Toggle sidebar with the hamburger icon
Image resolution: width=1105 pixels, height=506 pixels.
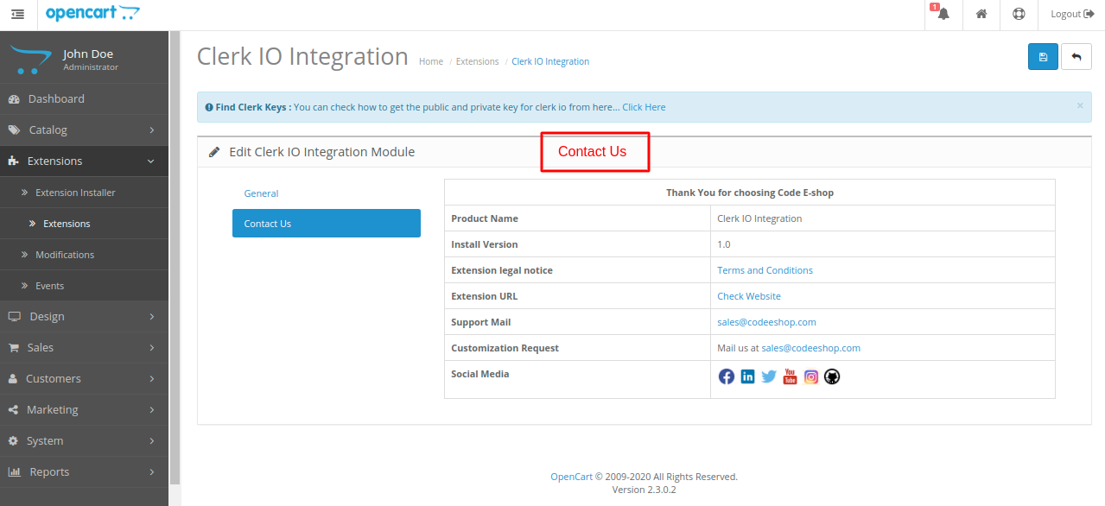point(17,14)
